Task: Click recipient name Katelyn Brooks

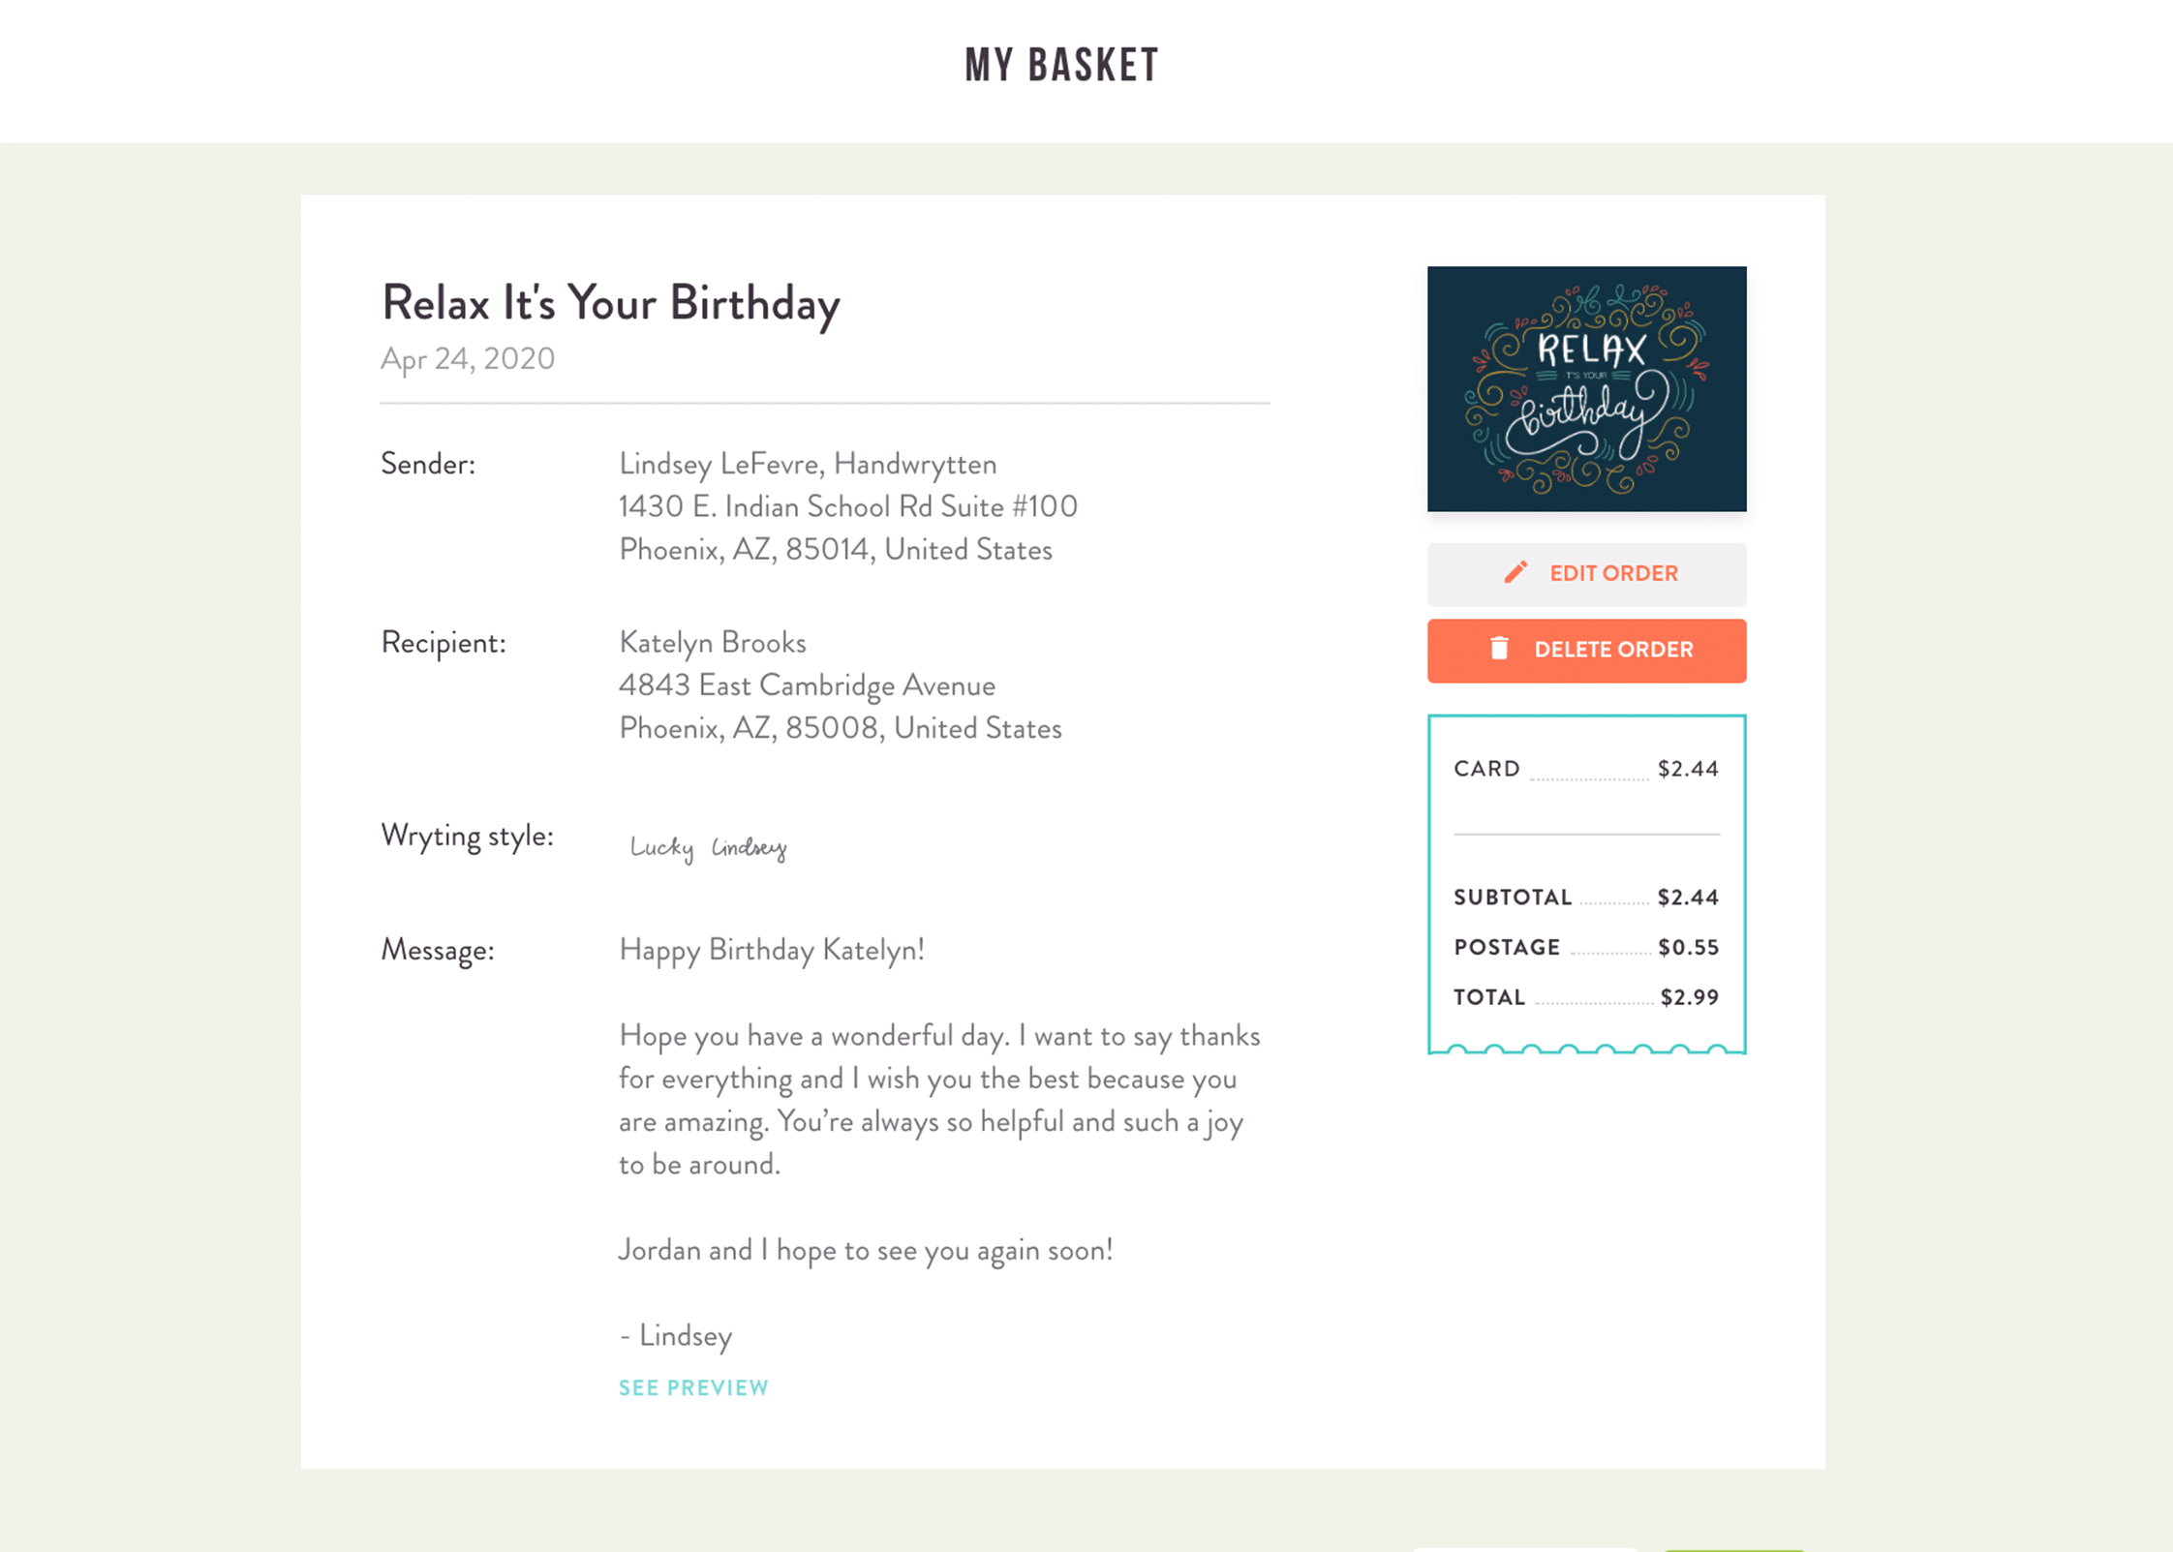Action: point(712,642)
